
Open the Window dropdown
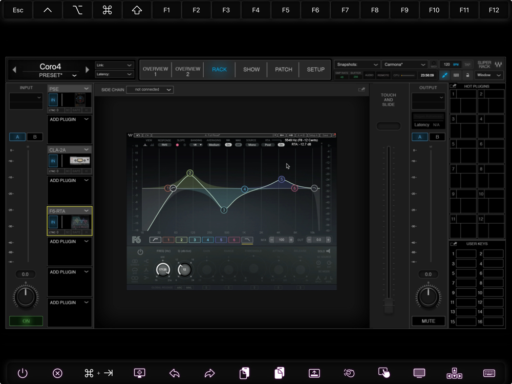click(489, 75)
